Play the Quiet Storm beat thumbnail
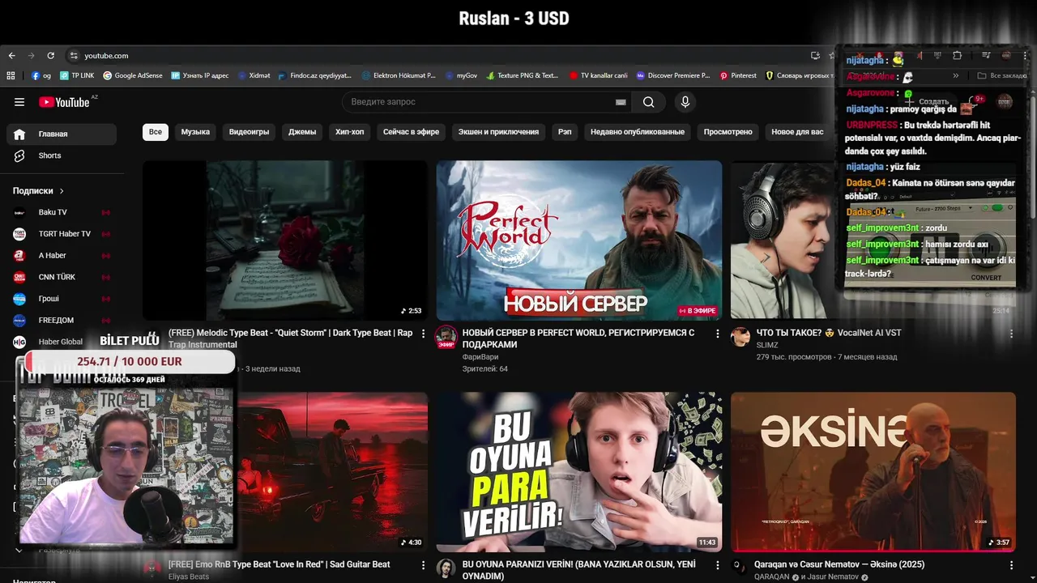Viewport: 1037px width, 583px height. pos(285,240)
